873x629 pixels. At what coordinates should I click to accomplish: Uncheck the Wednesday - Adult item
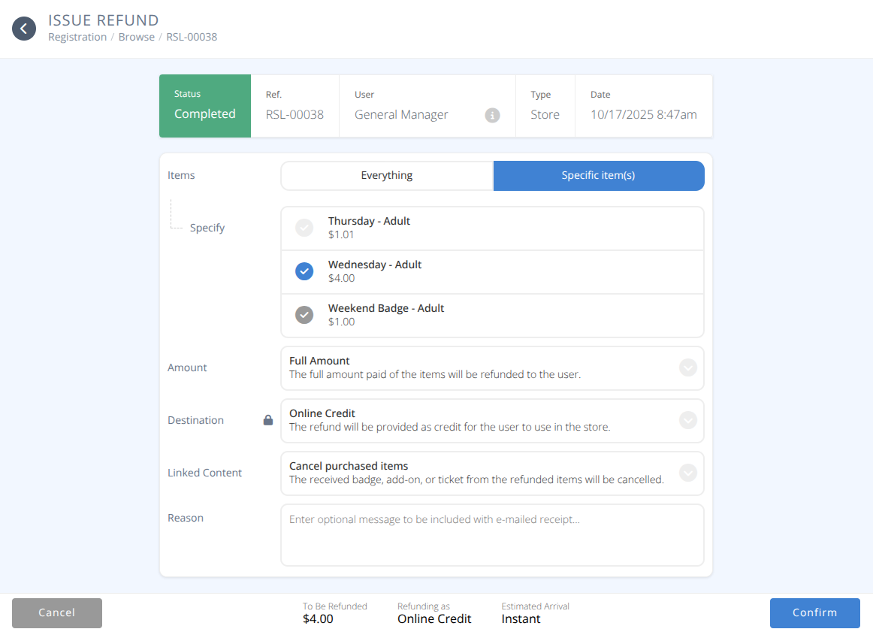304,271
